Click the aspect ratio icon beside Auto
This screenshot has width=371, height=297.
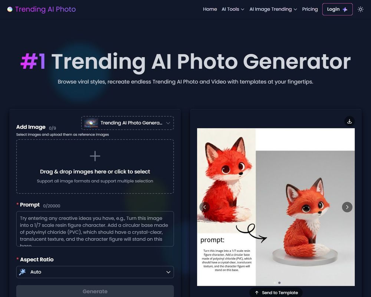tap(22, 272)
